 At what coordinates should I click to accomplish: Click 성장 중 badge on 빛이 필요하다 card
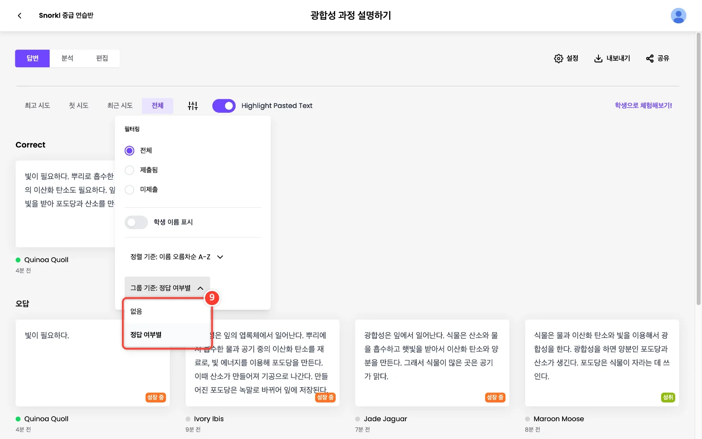155,397
